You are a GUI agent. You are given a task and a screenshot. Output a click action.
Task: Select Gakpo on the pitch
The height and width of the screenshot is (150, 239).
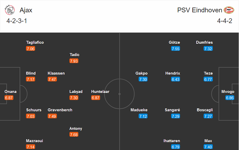coord(141,73)
